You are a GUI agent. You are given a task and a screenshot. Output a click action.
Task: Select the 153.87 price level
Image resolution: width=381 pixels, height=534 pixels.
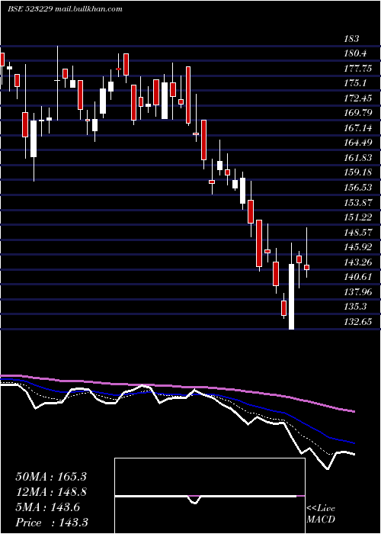click(x=357, y=202)
